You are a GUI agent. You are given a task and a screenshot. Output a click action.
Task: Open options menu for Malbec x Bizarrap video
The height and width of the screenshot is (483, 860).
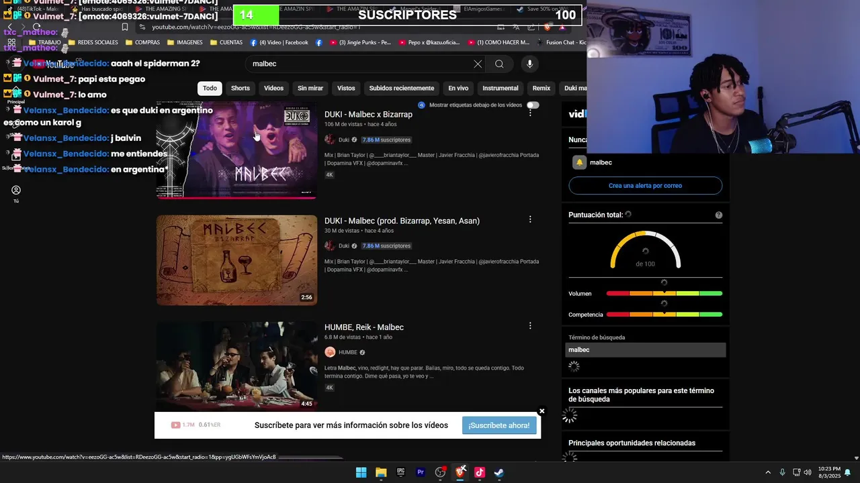[x=530, y=113]
